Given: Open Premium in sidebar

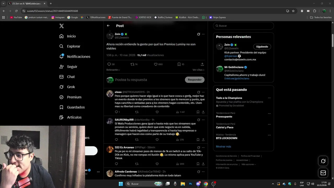Looking at the screenshot, I should pyautogui.click(x=70, y=97).
